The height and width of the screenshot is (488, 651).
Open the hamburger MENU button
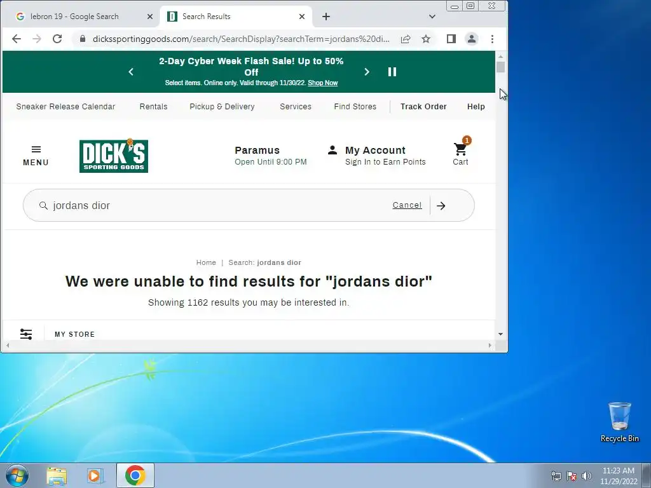point(36,156)
